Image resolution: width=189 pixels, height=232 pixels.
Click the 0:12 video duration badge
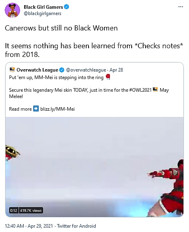click(13, 210)
